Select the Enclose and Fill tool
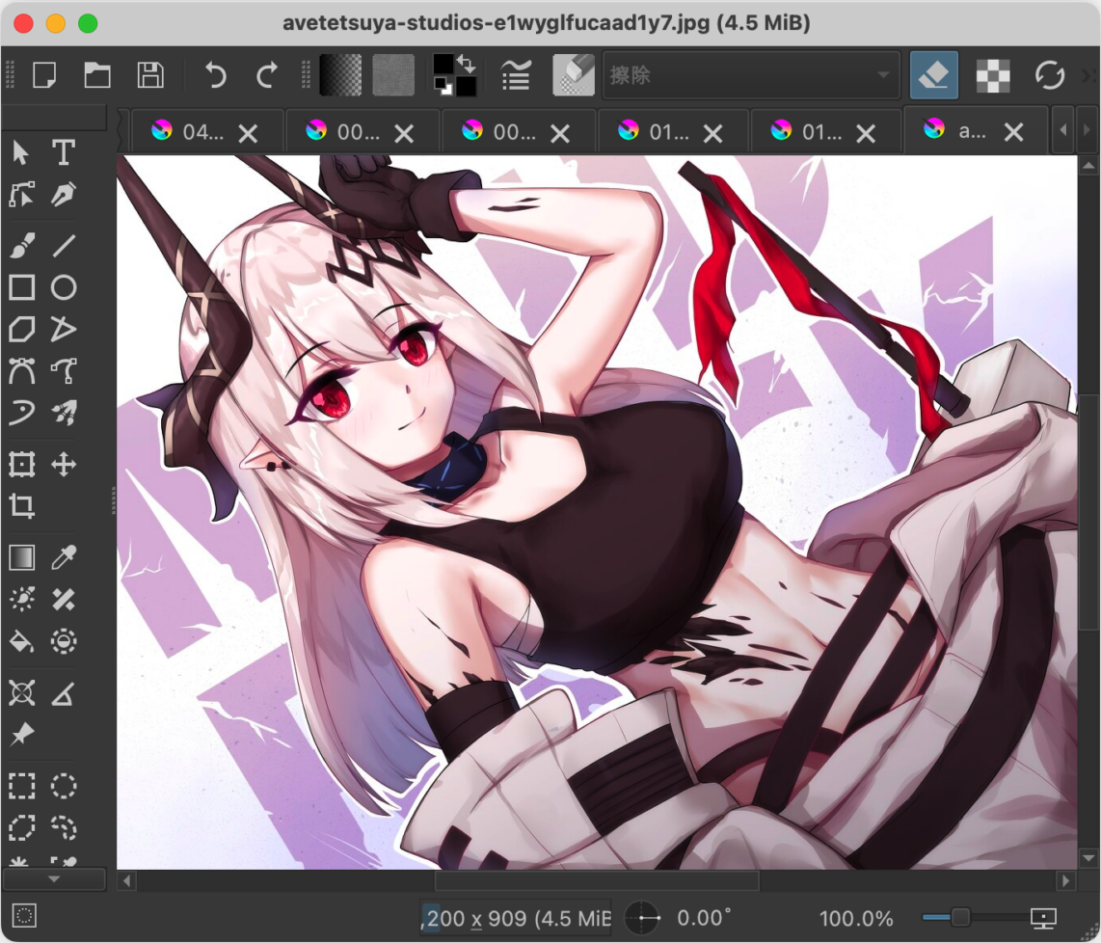The width and height of the screenshot is (1101, 943). [x=64, y=641]
